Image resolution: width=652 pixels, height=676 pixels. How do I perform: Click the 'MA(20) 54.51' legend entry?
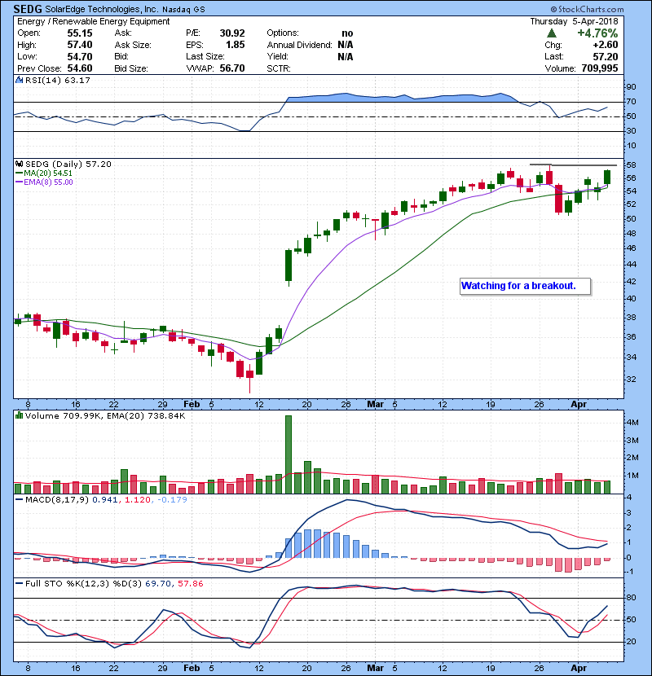click(x=44, y=173)
